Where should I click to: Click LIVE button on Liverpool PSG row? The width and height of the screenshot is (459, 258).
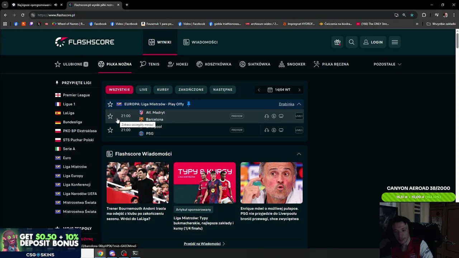point(299,130)
